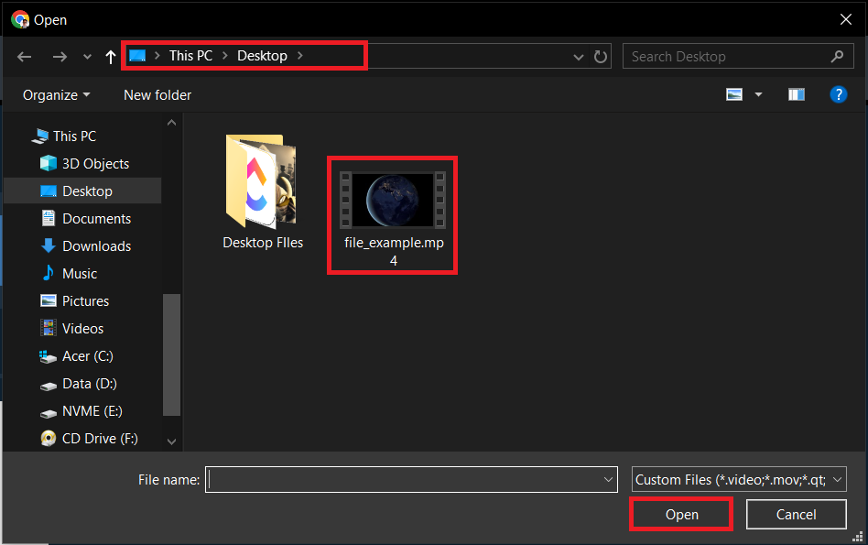The image size is (868, 545).
Task: Navigate up to the parent folder
Action: tap(109, 56)
